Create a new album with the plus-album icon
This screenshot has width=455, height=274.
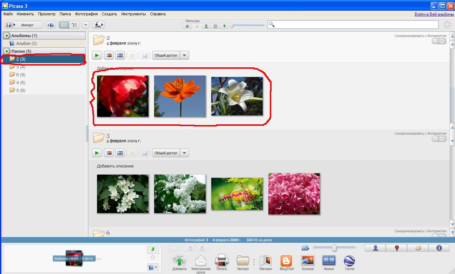[x=51, y=25]
